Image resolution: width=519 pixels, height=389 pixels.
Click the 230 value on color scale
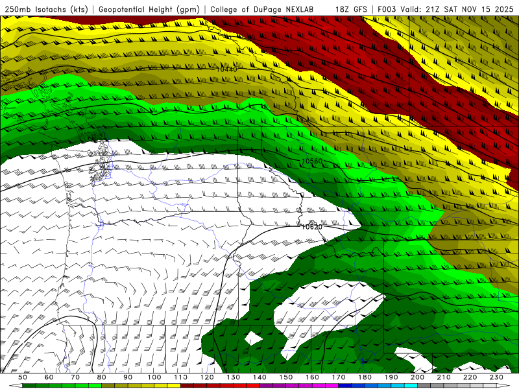(x=496, y=377)
